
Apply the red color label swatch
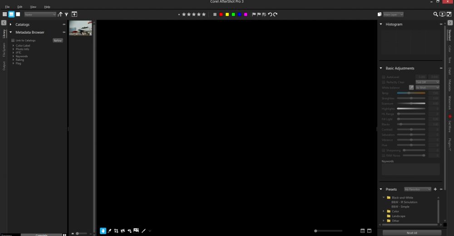click(x=221, y=15)
